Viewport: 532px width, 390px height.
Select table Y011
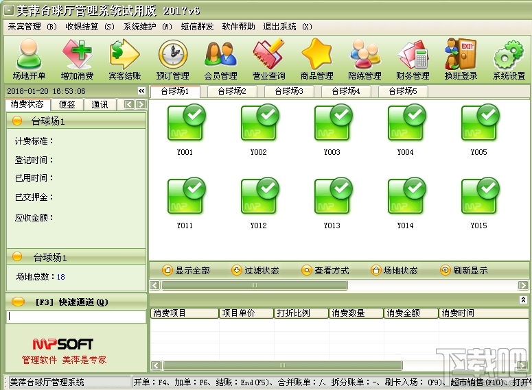point(185,204)
